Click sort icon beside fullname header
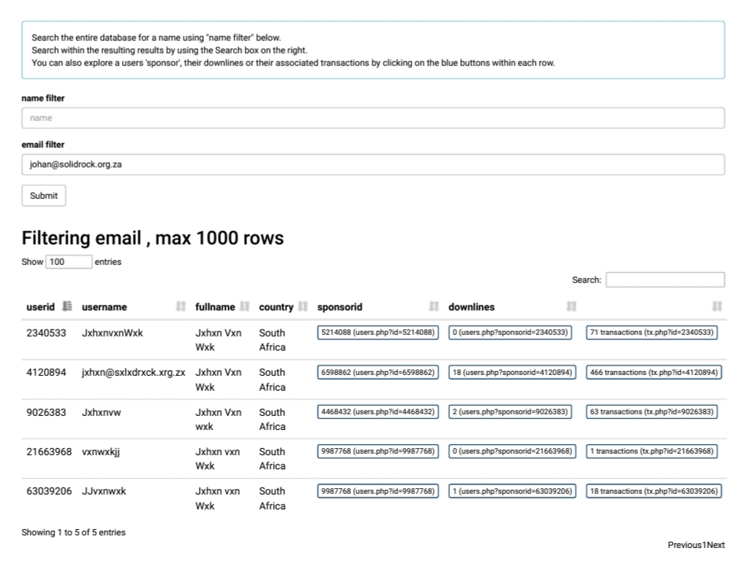Image resolution: width=749 pixels, height=570 pixels. click(x=245, y=307)
